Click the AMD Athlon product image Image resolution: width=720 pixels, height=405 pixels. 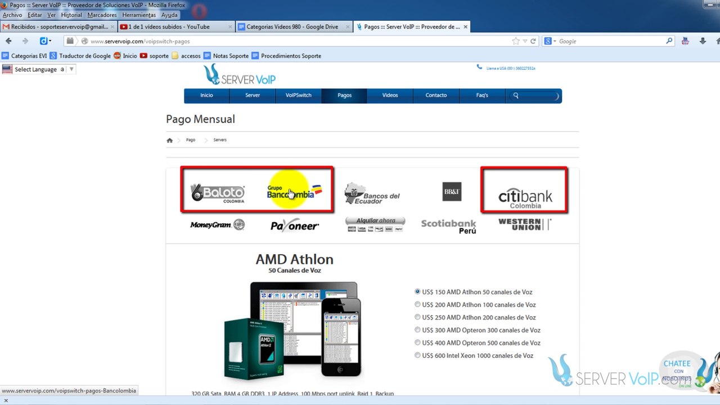[x=292, y=331]
